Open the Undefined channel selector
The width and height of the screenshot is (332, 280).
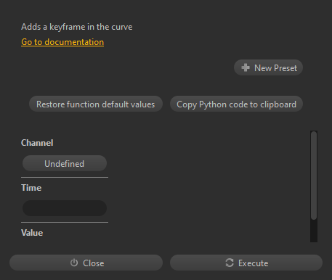tap(65, 163)
